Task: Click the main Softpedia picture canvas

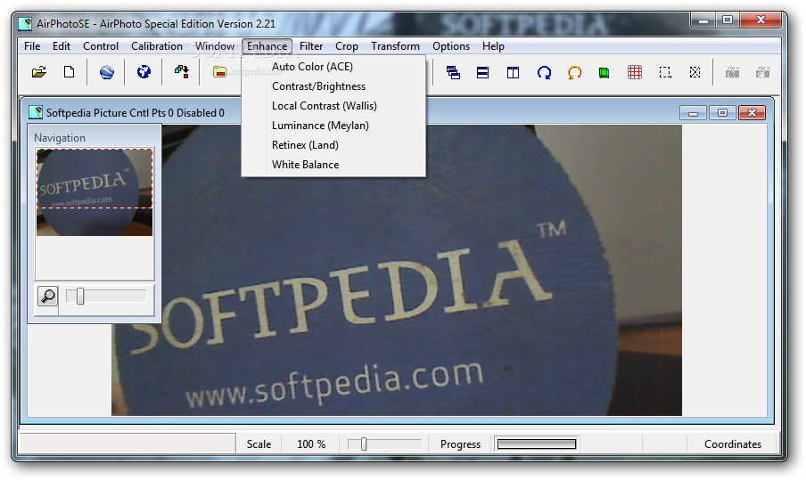Action: (x=397, y=270)
